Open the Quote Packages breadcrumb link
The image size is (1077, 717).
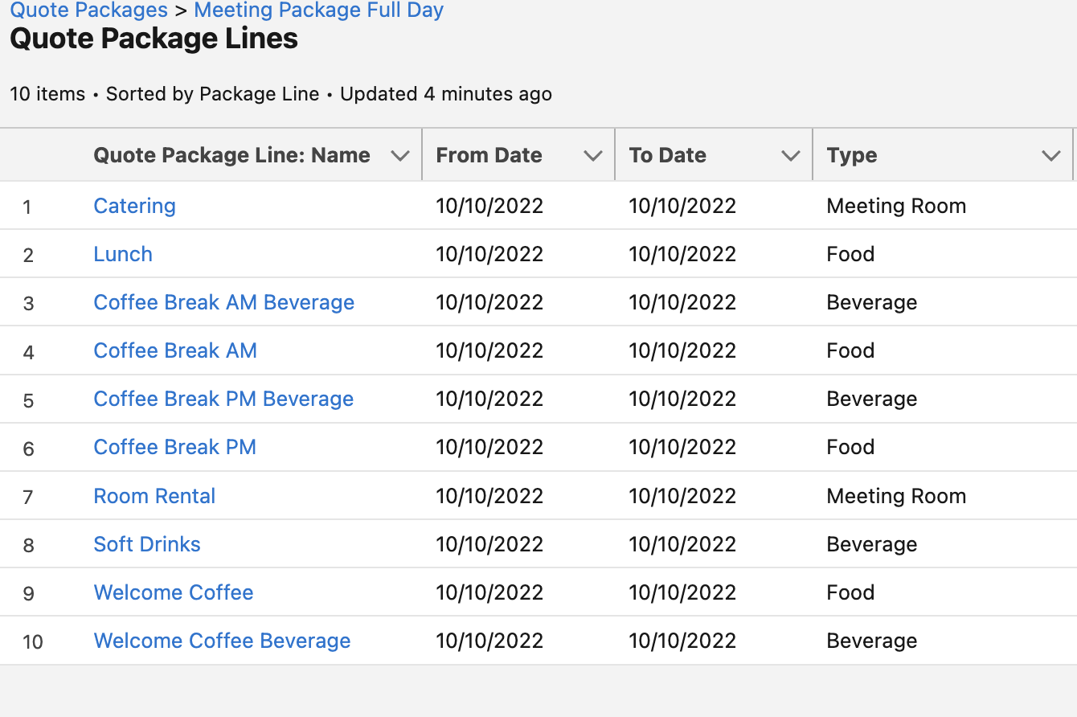88,10
